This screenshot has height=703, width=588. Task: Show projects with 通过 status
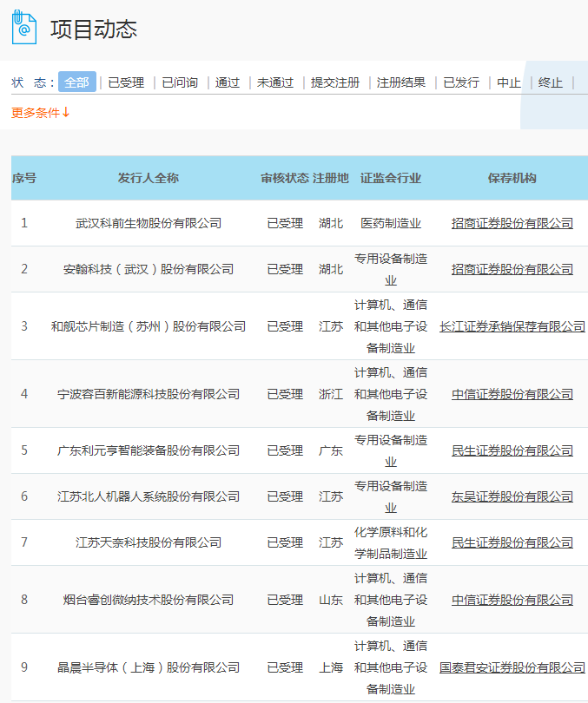228,82
